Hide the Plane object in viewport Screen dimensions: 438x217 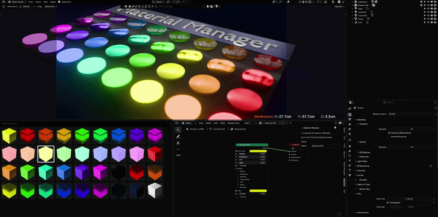pyautogui.click(x=428, y=19)
